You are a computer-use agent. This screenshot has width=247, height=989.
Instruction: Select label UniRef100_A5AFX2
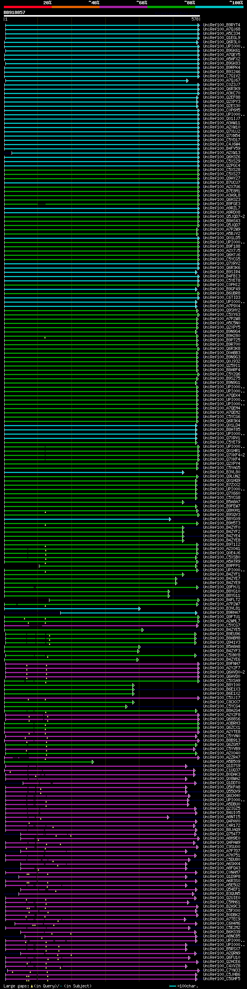point(222,59)
